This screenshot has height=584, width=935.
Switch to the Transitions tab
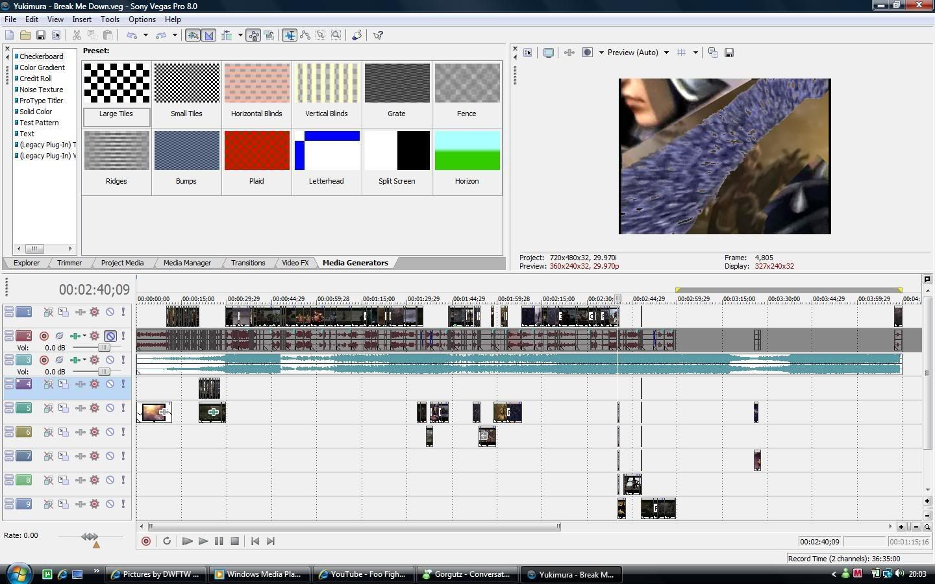click(x=248, y=263)
